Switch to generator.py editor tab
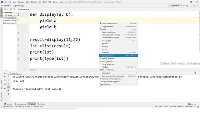 (x=24, y=9)
